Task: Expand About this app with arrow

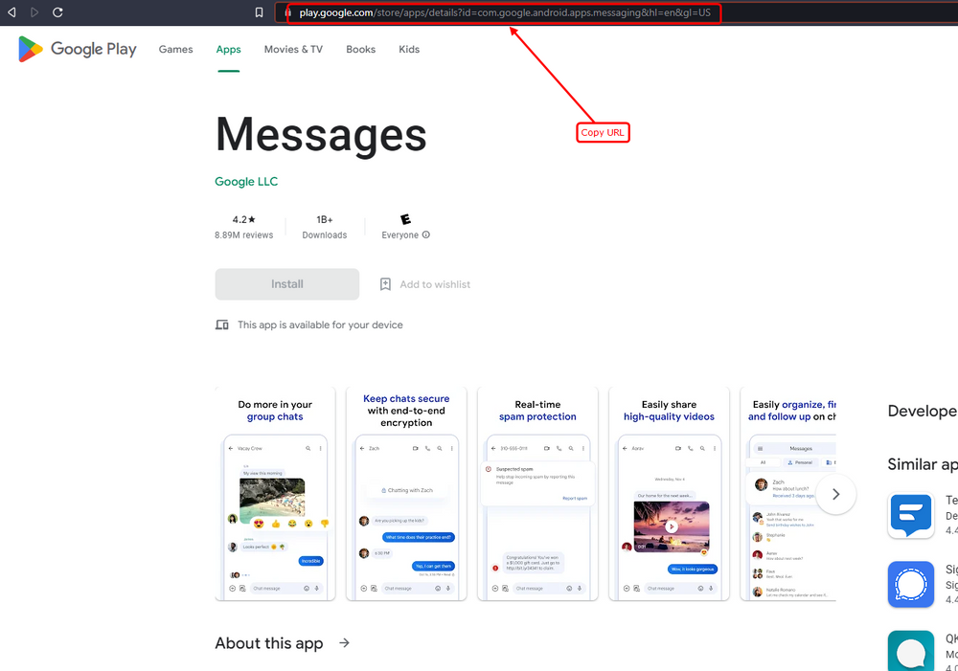Action: (345, 643)
